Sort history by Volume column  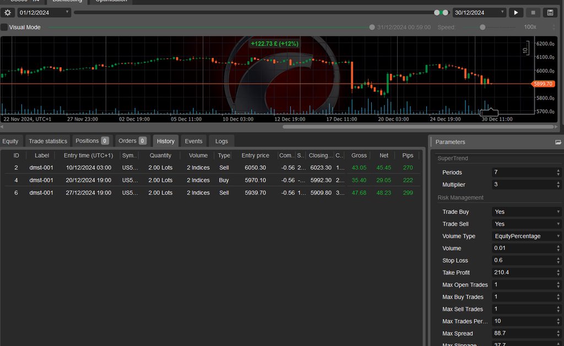198,155
